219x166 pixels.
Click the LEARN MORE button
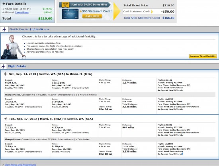click(x=92, y=16)
